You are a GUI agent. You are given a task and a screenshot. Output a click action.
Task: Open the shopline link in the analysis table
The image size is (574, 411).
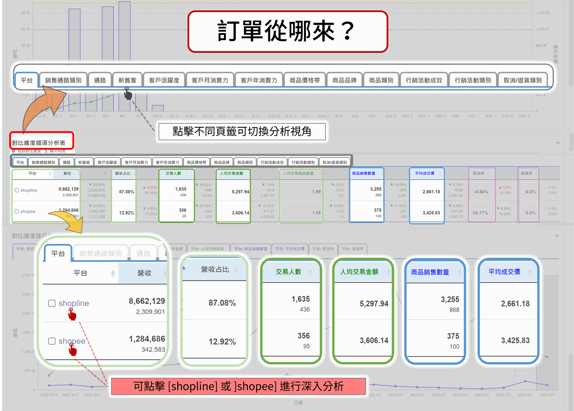[29, 190]
